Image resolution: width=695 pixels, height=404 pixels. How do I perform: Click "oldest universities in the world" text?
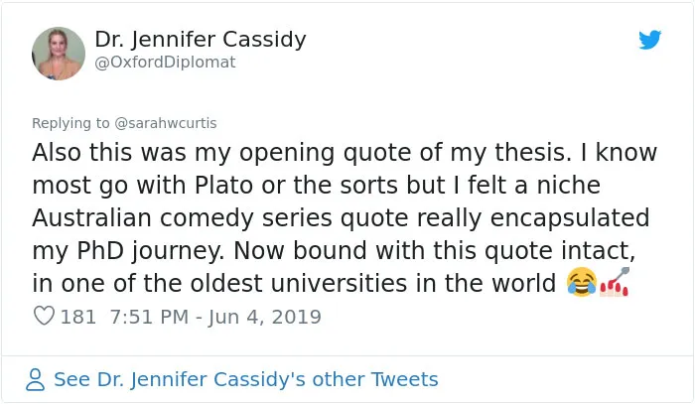pos(373,283)
